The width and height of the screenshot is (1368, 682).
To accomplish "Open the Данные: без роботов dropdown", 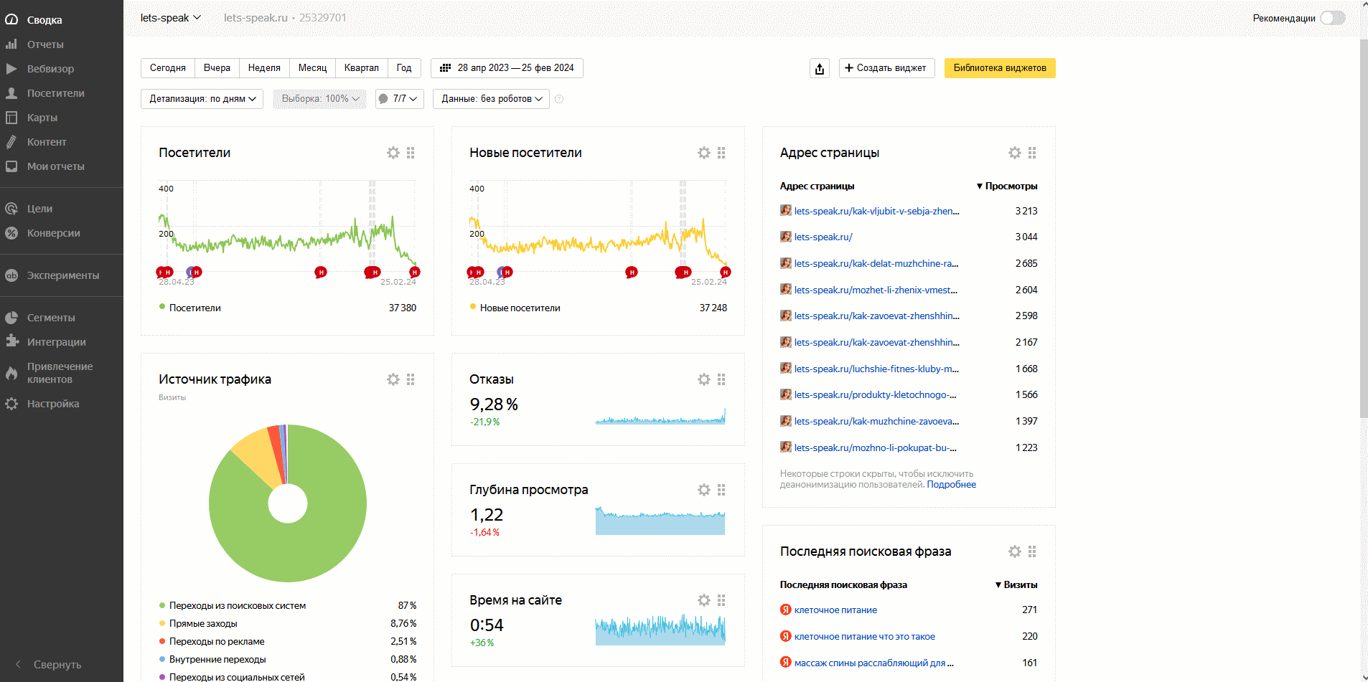I will pyautogui.click(x=491, y=99).
